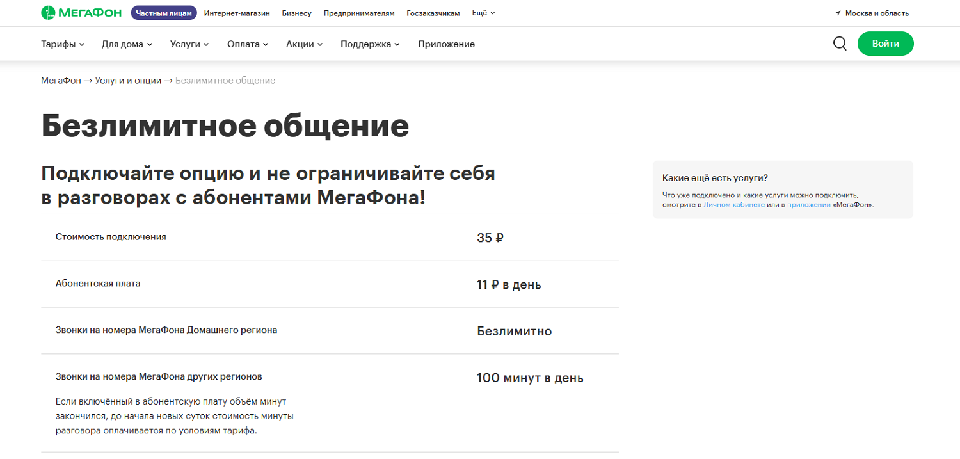Screen dimensions: 960x459
Task: Expand the Тарифы menu
Action: (x=63, y=44)
